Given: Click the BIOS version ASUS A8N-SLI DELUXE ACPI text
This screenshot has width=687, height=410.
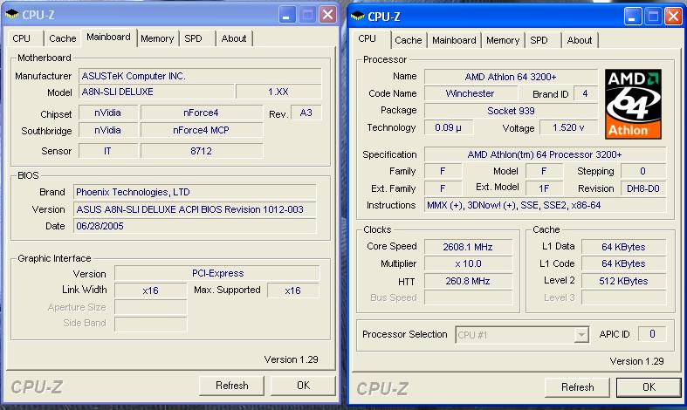Looking at the screenshot, I should point(195,209).
